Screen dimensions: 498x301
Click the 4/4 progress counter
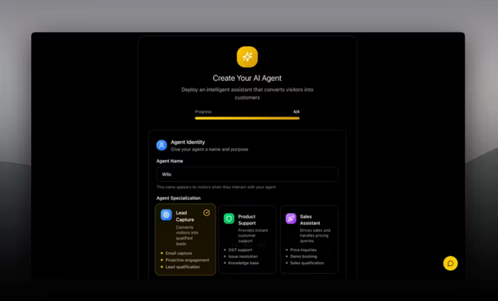[x=296, y=112]
